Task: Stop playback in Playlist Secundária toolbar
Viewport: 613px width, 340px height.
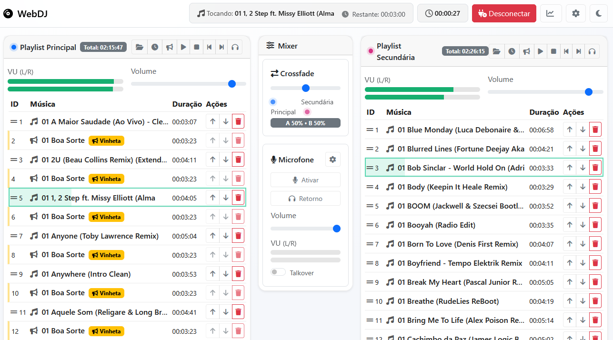Action: pyautogui.click(x=553, y=51)
